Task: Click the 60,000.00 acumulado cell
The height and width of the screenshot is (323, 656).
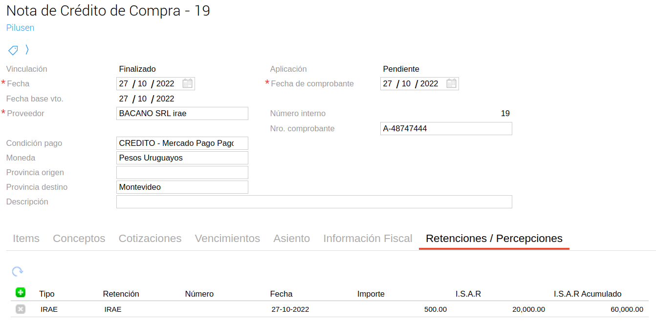Action: click(627, 309)
